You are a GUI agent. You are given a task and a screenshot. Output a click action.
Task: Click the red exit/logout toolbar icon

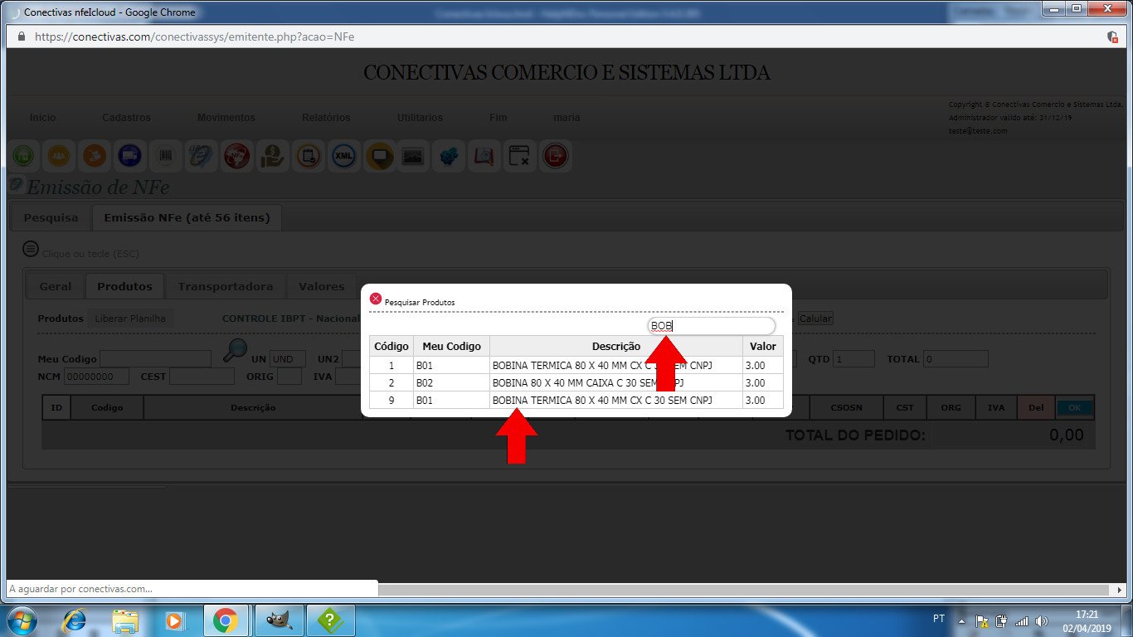555,155
